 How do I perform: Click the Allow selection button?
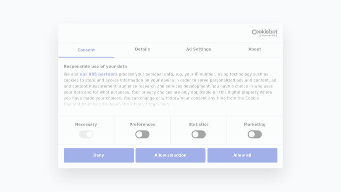(170, 155)
